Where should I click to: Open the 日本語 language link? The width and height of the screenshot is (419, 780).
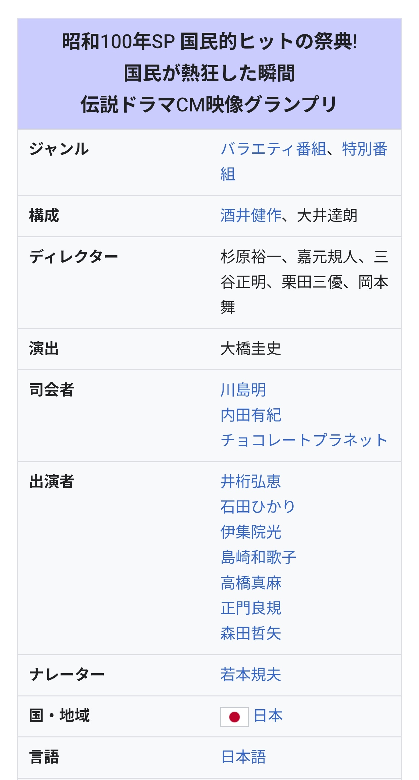click(x=243, y=757)
